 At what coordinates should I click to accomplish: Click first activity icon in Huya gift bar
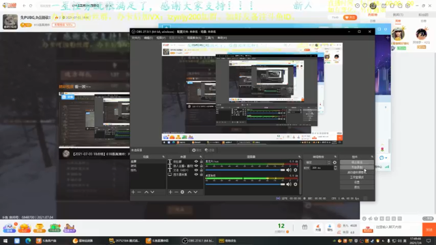(10, 228)
